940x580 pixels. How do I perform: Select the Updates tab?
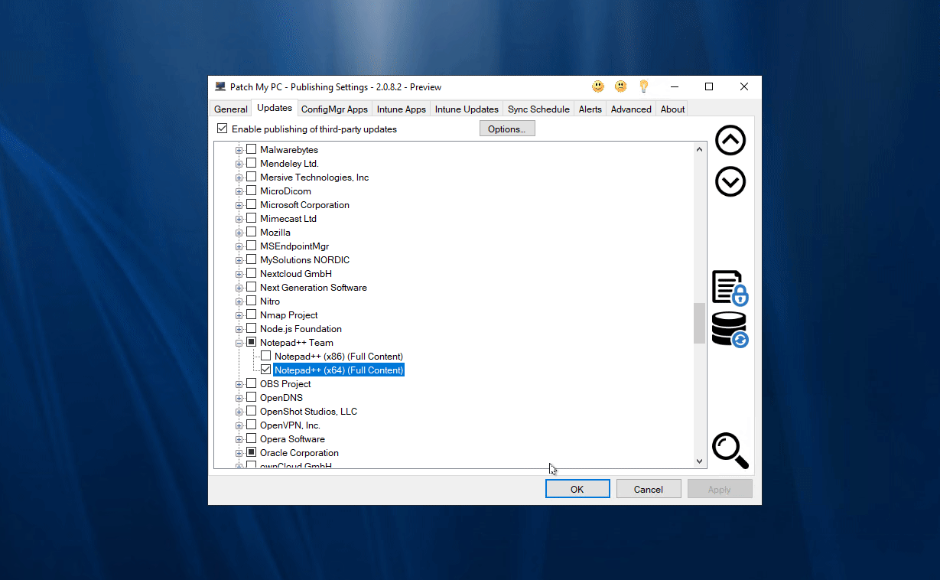point(275,108)
